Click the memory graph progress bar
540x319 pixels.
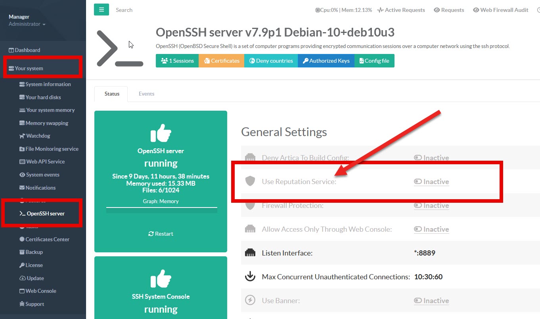(x=161, y=210)
